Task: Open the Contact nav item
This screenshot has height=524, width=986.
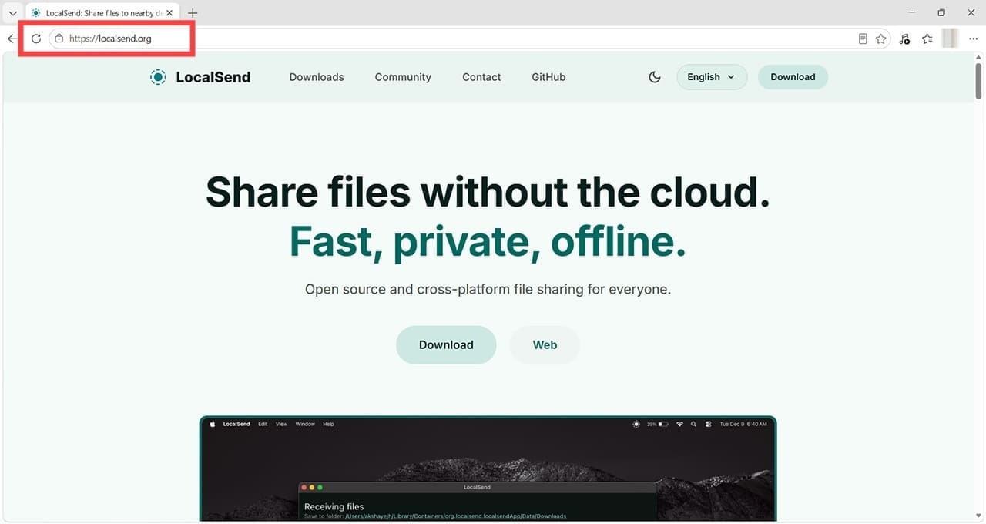Action: (481, 77)
